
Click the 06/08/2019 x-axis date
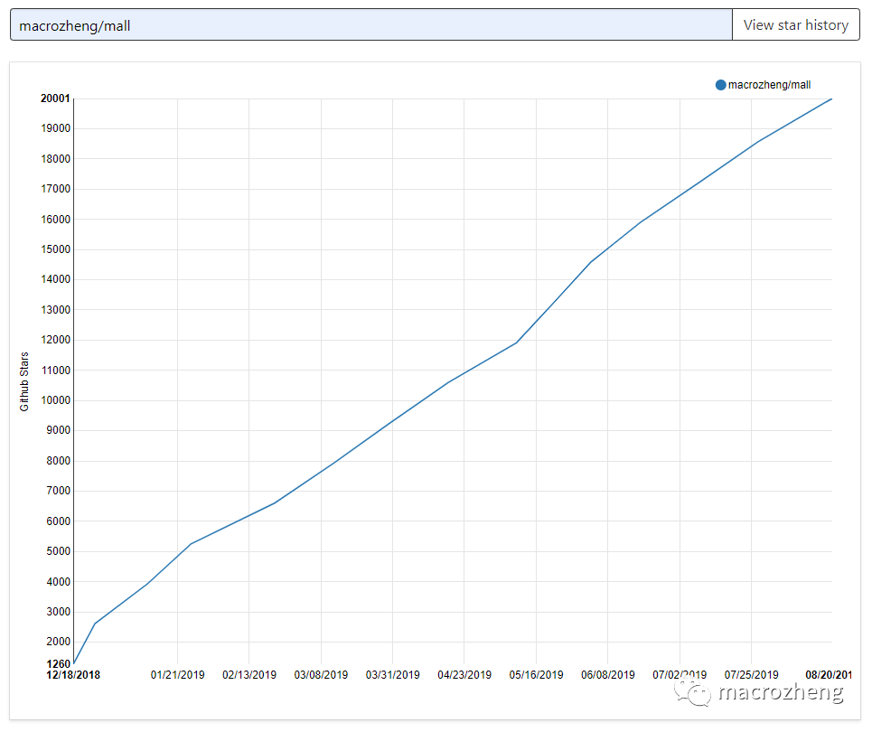(608, 675)
